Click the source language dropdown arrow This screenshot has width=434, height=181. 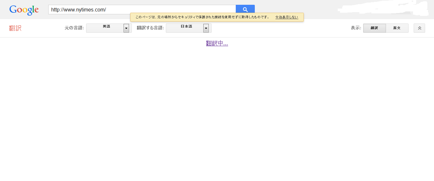[x=126, y=28]
